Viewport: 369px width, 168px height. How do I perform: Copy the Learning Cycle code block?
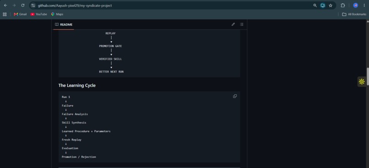tap(235, 96)
